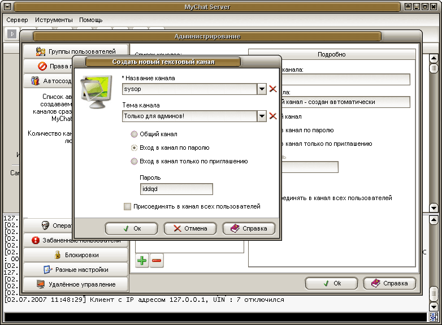Viewport: 442px width, 325px height.
Task: Open Забаненные пользователи section
Action: pyautogui.click(x=76, y=240)
